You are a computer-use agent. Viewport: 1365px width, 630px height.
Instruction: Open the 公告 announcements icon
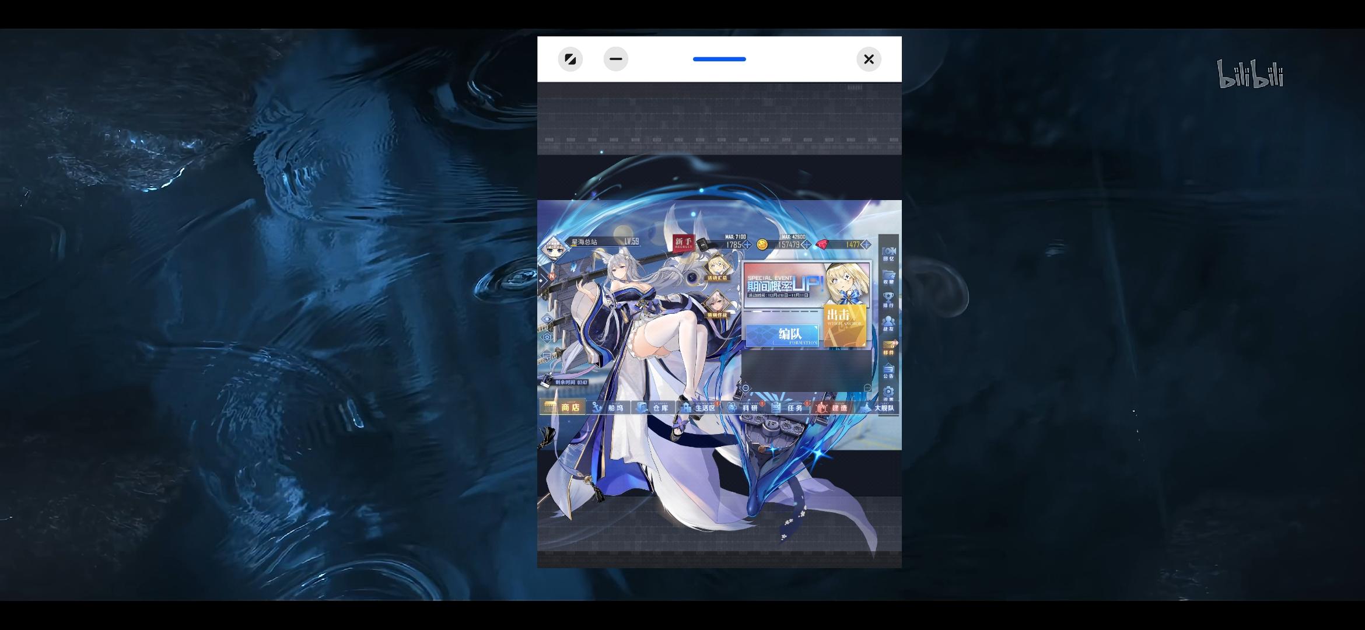[888, 371]
